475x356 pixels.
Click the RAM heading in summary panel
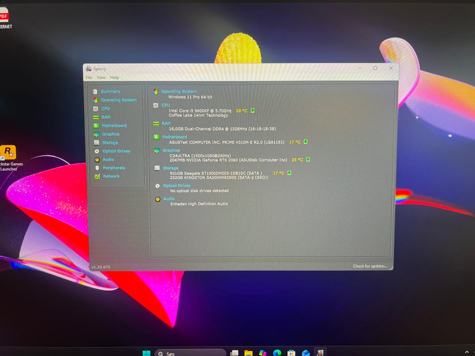click(x=166, y=123)
